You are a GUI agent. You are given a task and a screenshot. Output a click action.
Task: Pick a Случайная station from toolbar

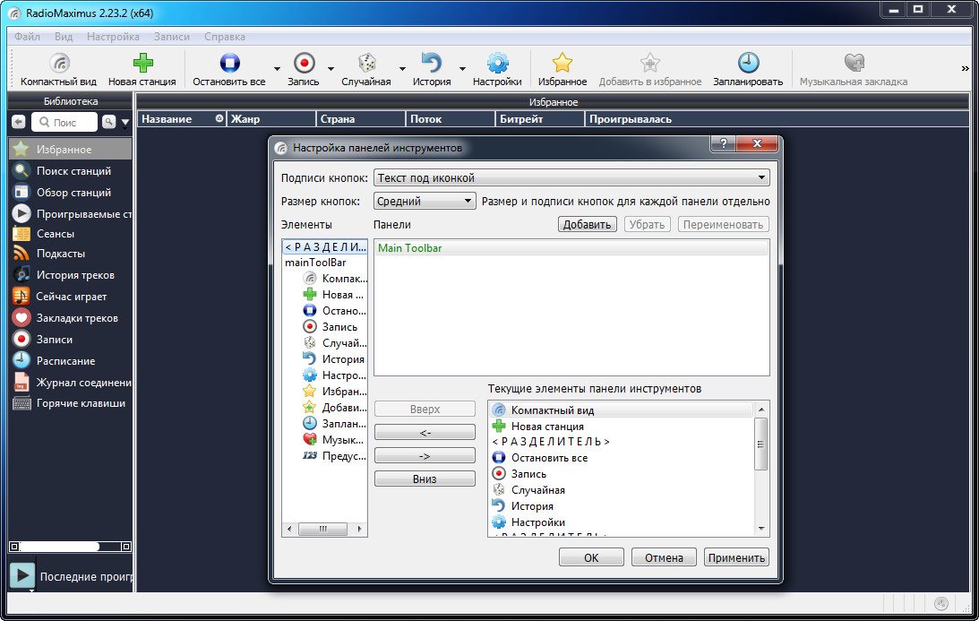[x=366, y=69]
